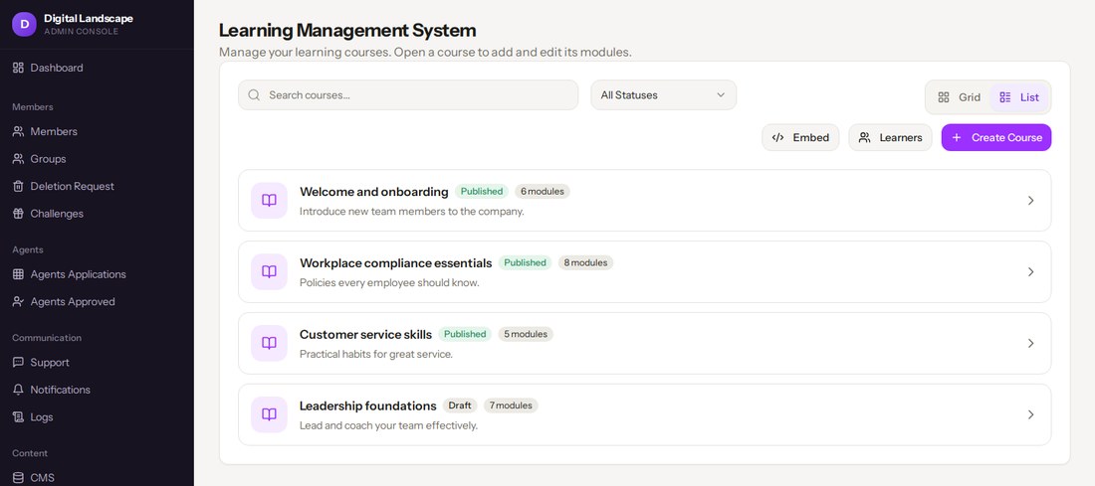Open the Customer service skills course title
This screenshot has height=486, width=1095.
tap(366, 335)
